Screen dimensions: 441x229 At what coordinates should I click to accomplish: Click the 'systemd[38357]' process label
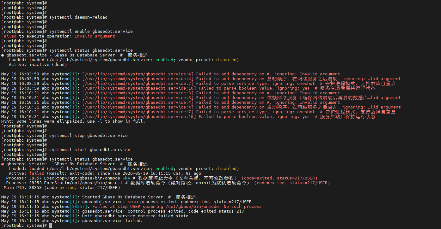point(70,207)
